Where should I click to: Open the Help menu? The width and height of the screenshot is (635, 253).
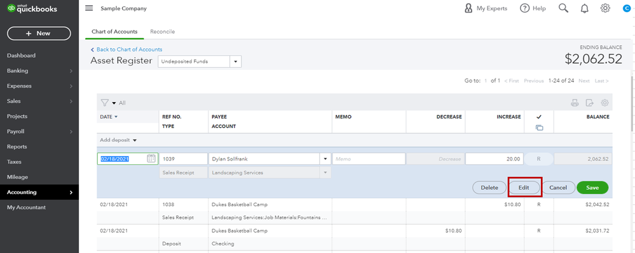point(533,8)
